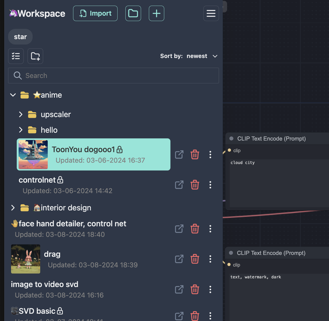The width and height of the screenshot is (329, 321).
Task: Open image to video svd in new tab
Action: pyautogui.click(x=179, y=289)
